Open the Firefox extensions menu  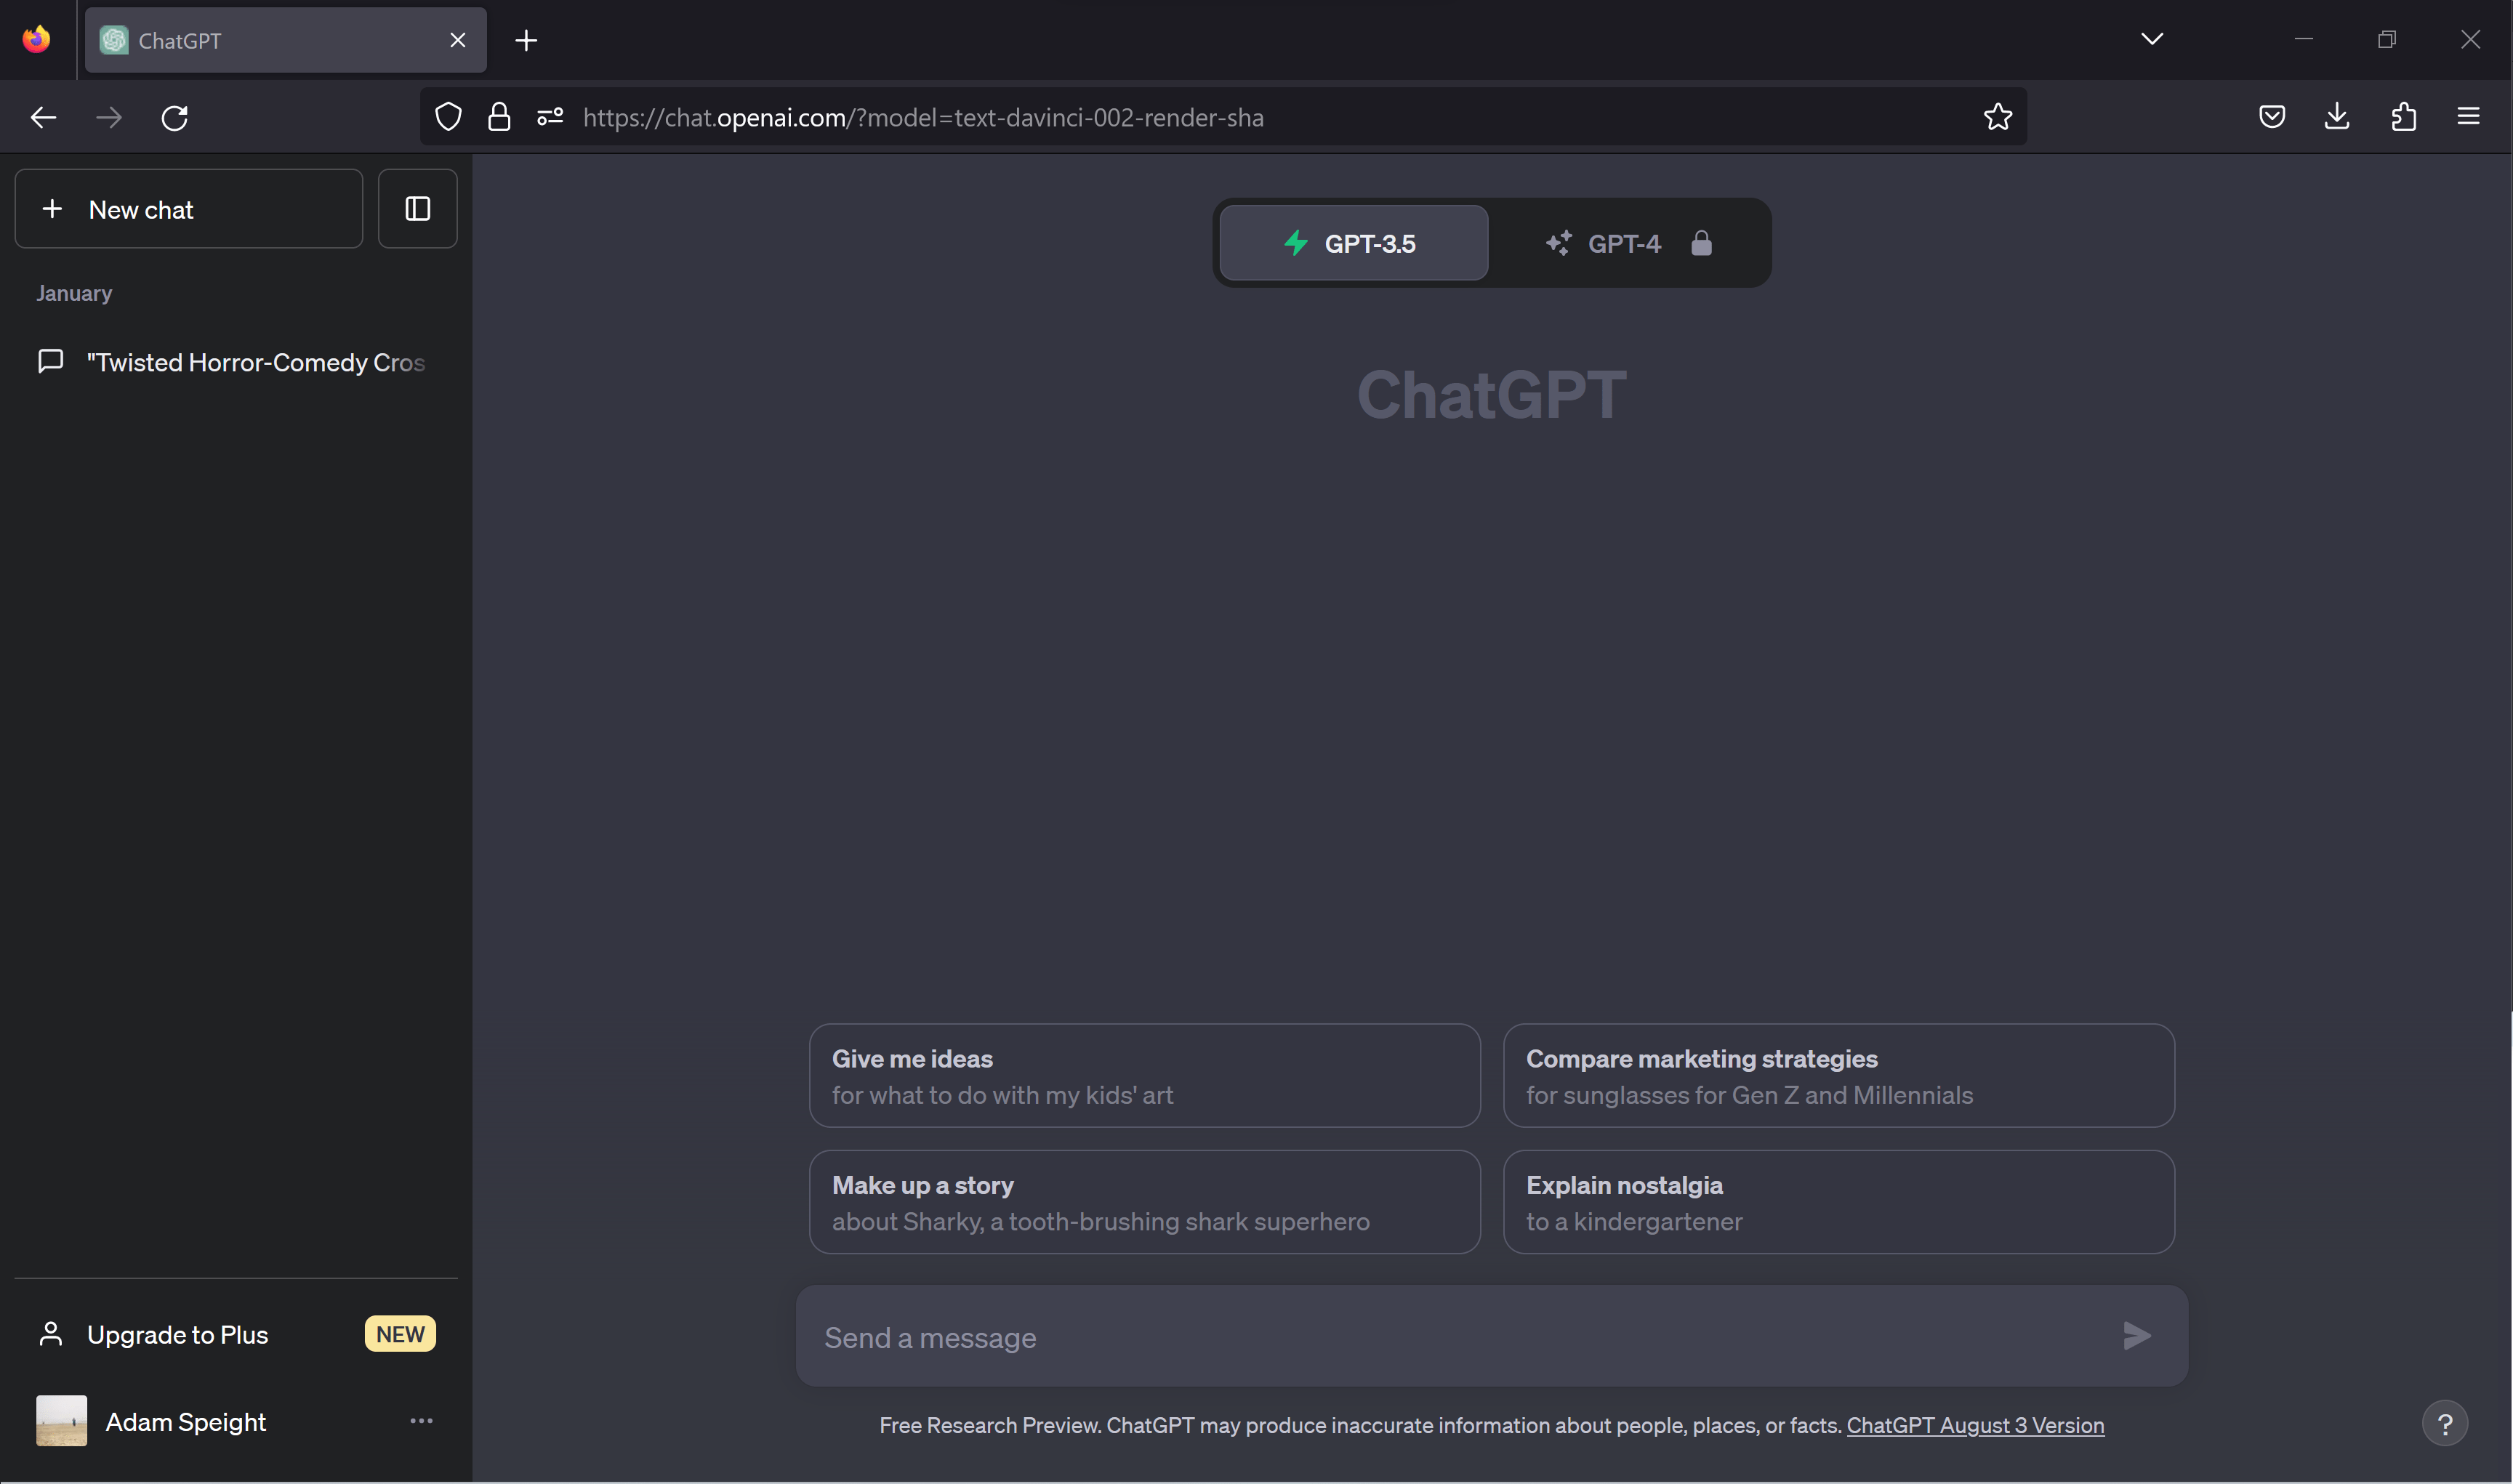(2404, 117)
